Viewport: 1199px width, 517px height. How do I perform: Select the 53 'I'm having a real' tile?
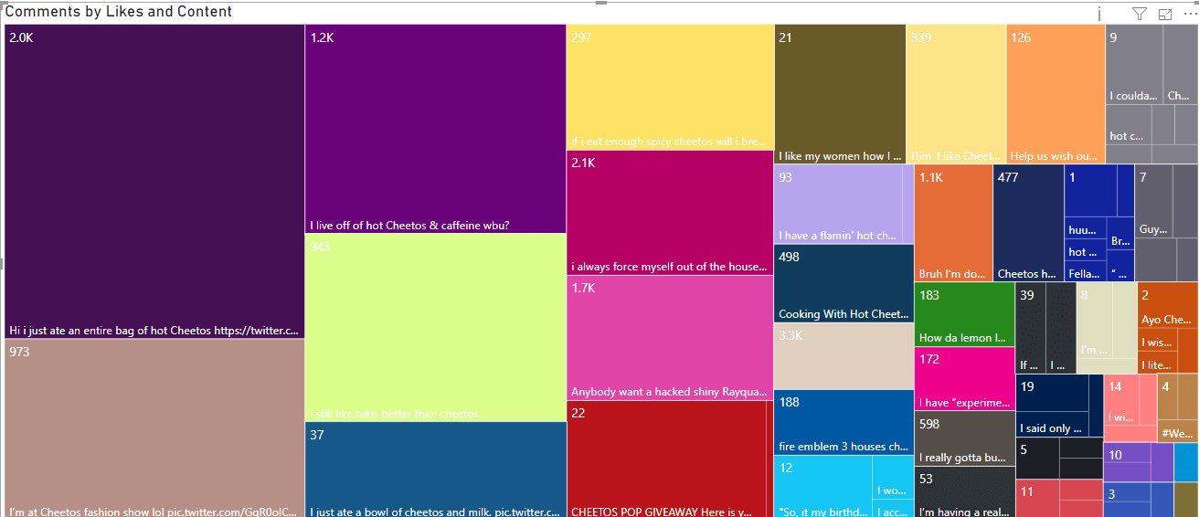tap(964, 491)
